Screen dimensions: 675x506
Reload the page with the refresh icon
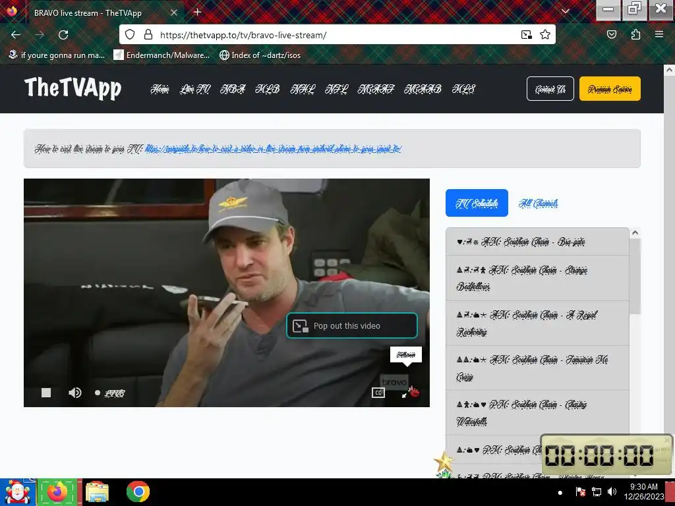(63, 35)
